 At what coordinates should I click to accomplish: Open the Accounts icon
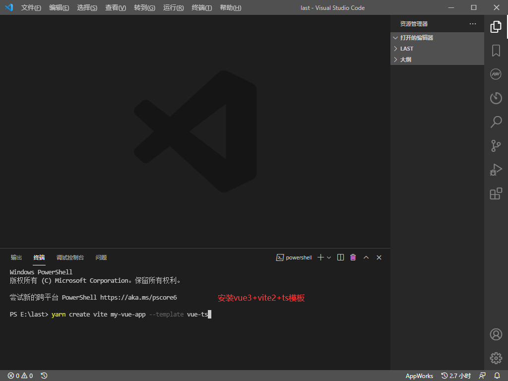496,334
